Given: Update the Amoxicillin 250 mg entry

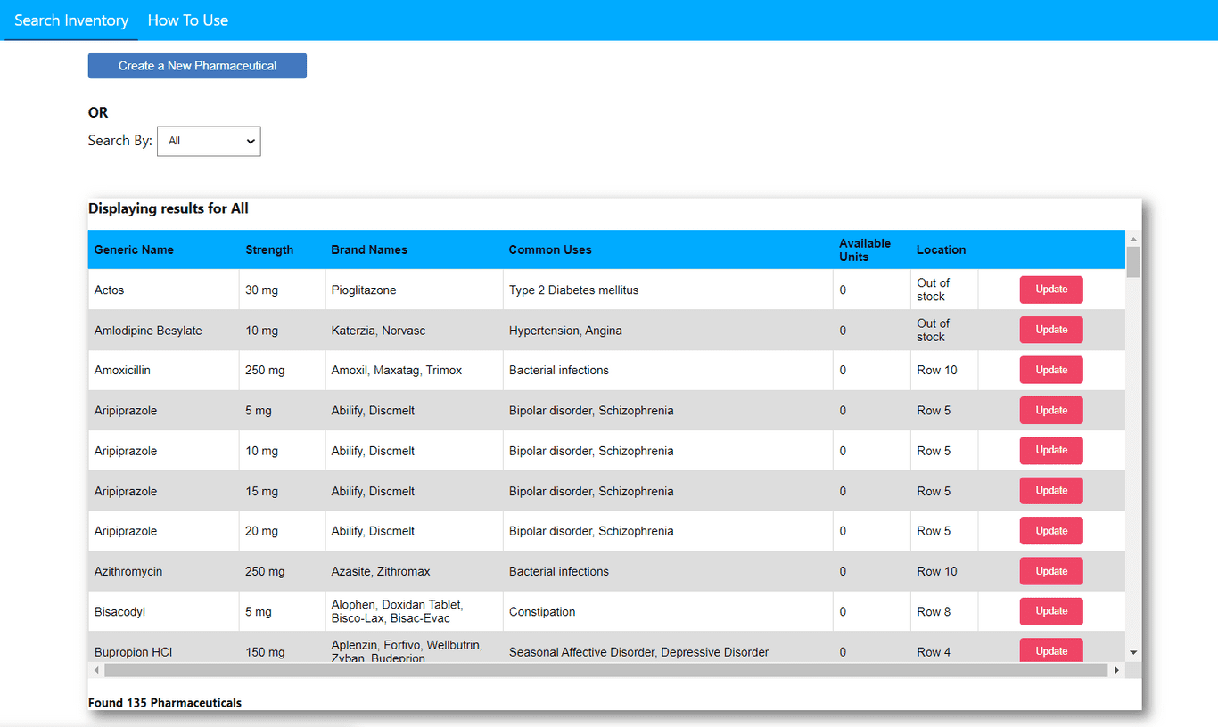Looking at the screenshot, I should [x=1050, y=370].
